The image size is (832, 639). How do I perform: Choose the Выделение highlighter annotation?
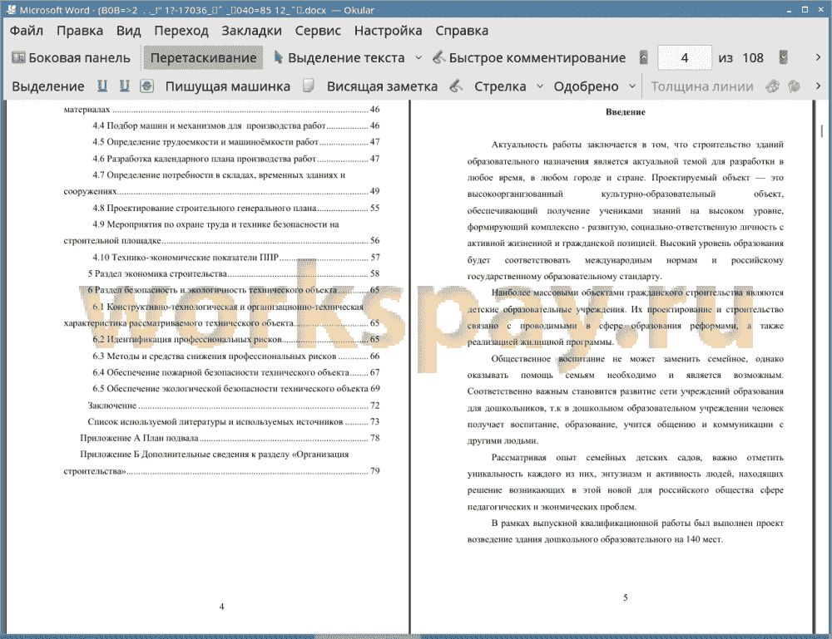(x=48, y=86)
